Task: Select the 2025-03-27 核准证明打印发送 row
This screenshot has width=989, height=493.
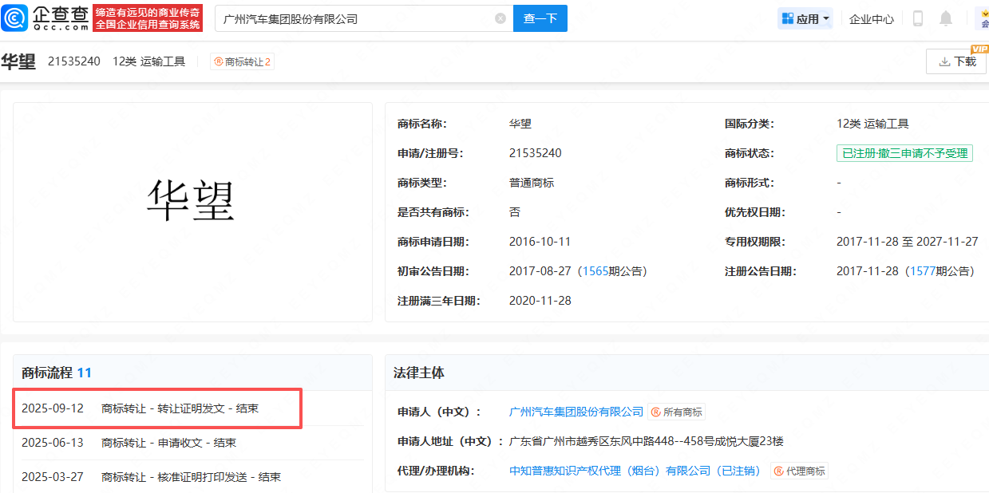Action: click(192, 477)
